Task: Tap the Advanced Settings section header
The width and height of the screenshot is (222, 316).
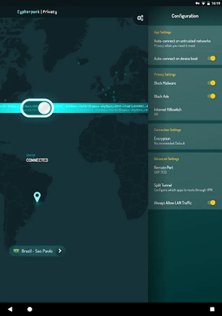Action: 167,159
